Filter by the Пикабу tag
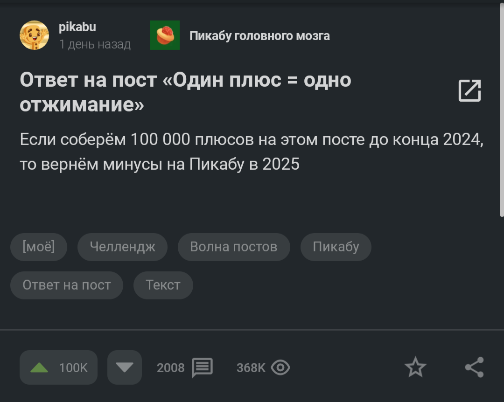This screenshot has height=402, width=504. pos(336,247)
